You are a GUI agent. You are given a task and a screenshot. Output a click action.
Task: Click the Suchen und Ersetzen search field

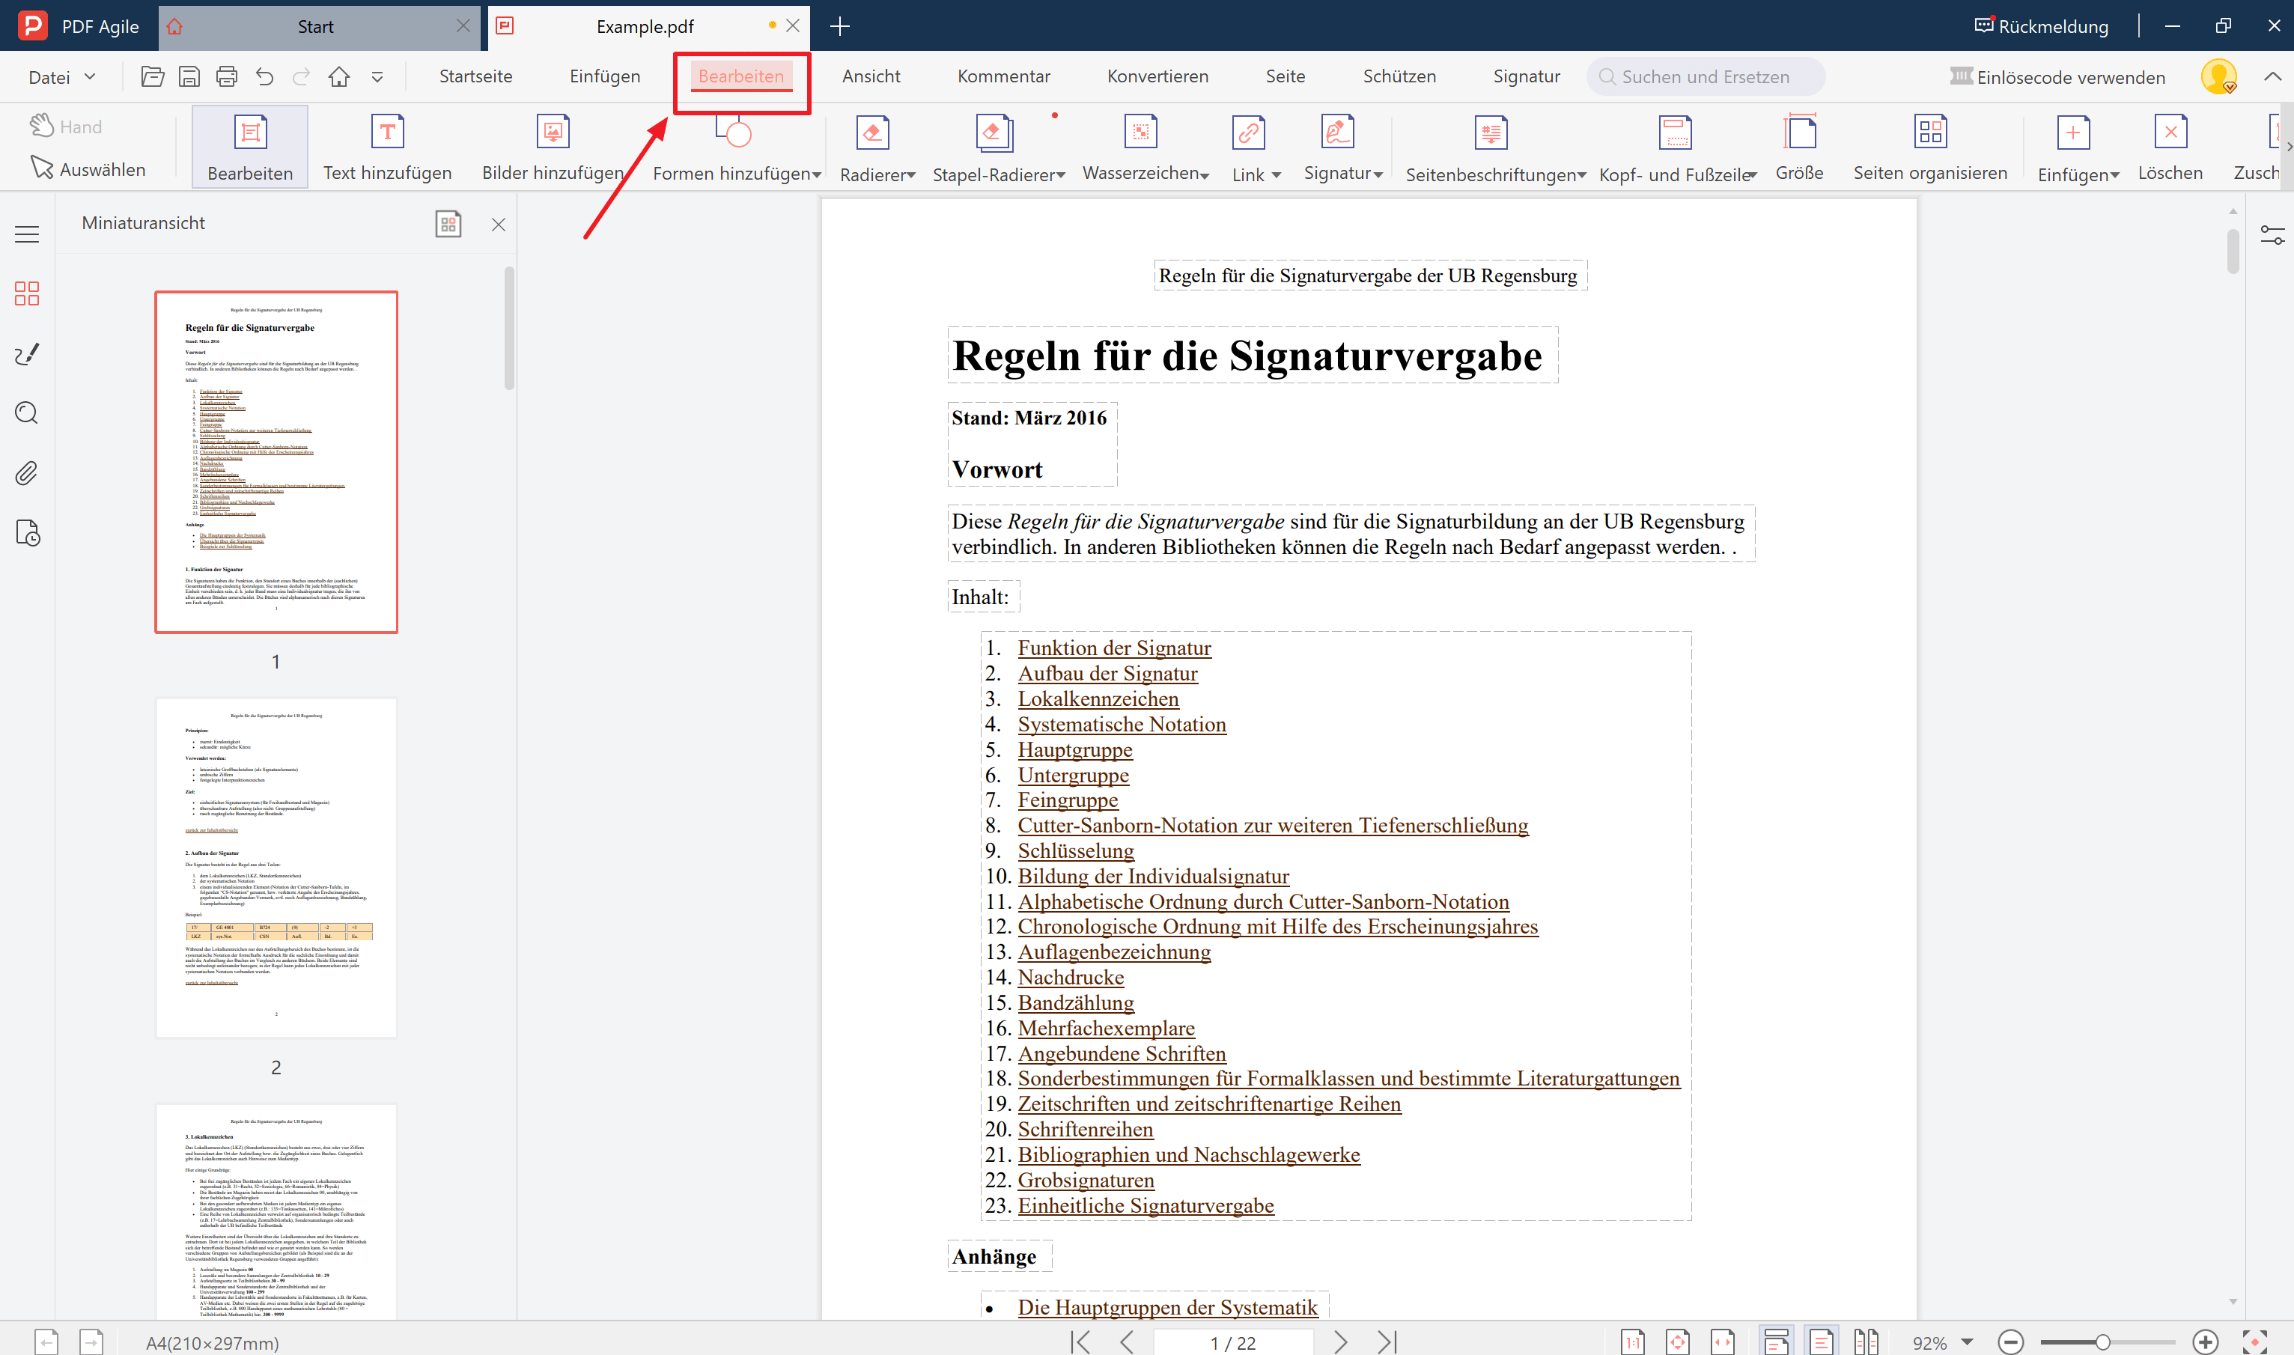[1706, 76]
